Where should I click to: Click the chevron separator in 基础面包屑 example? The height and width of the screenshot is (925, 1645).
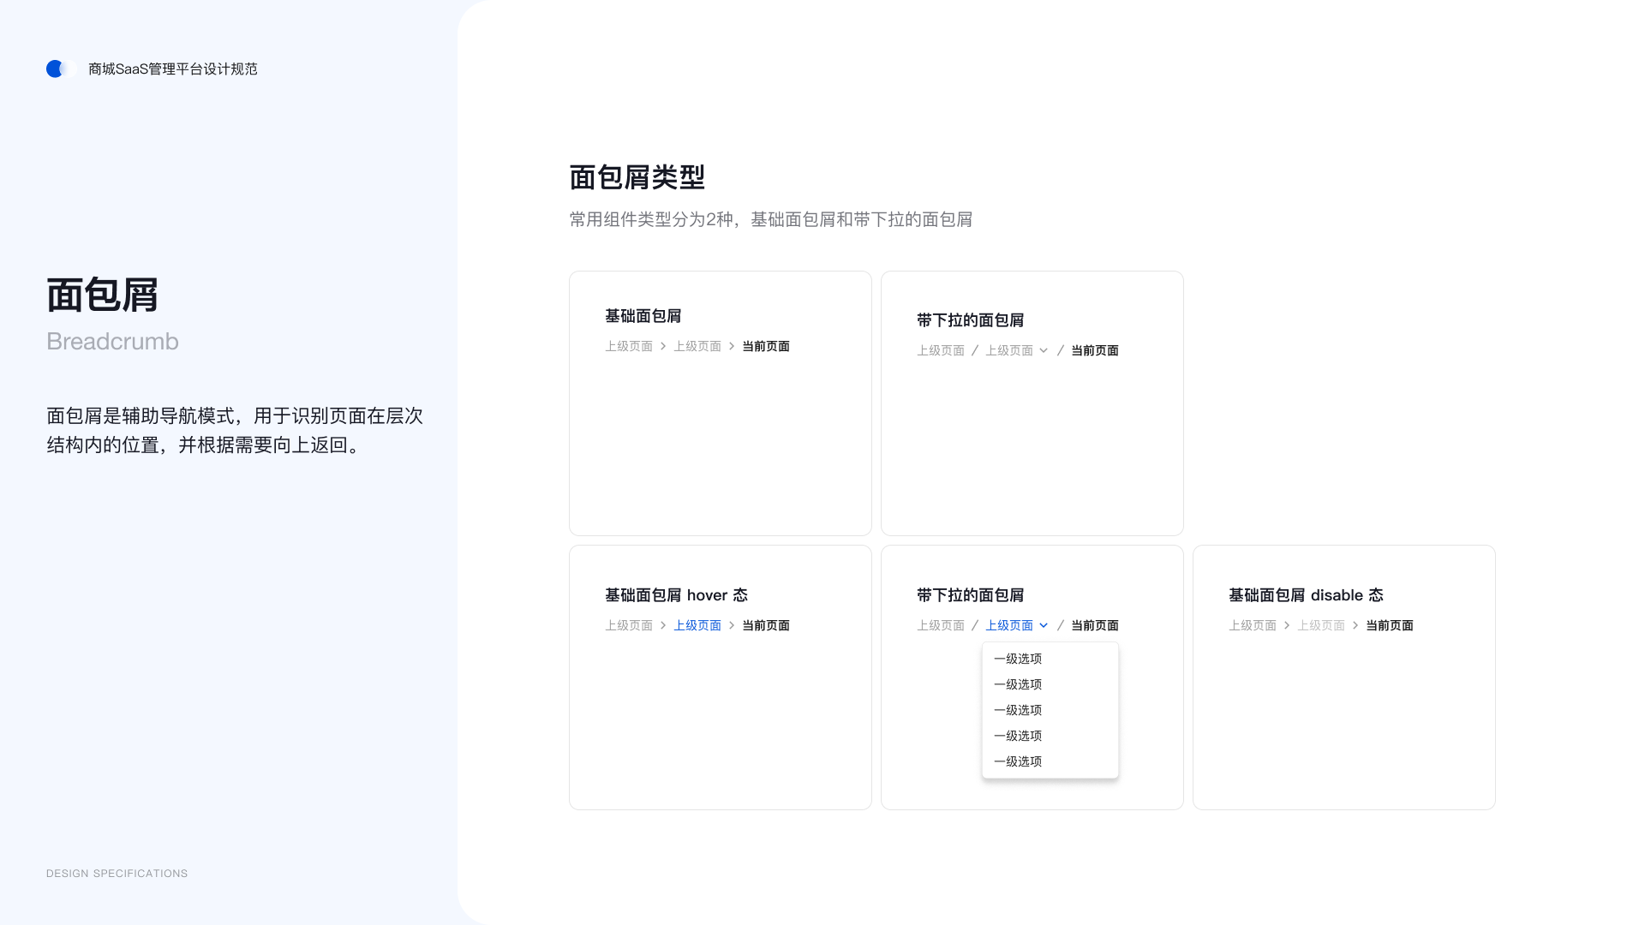[x=662, y=346]
